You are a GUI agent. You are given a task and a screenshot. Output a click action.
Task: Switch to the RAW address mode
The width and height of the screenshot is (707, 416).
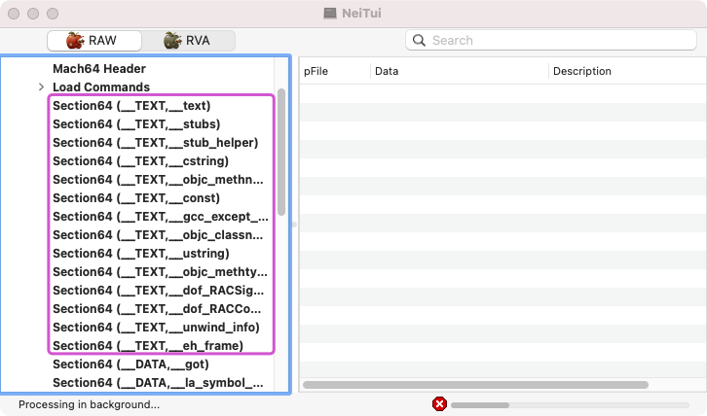94,41
